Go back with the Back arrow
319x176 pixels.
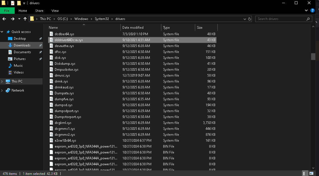(4, 19)
